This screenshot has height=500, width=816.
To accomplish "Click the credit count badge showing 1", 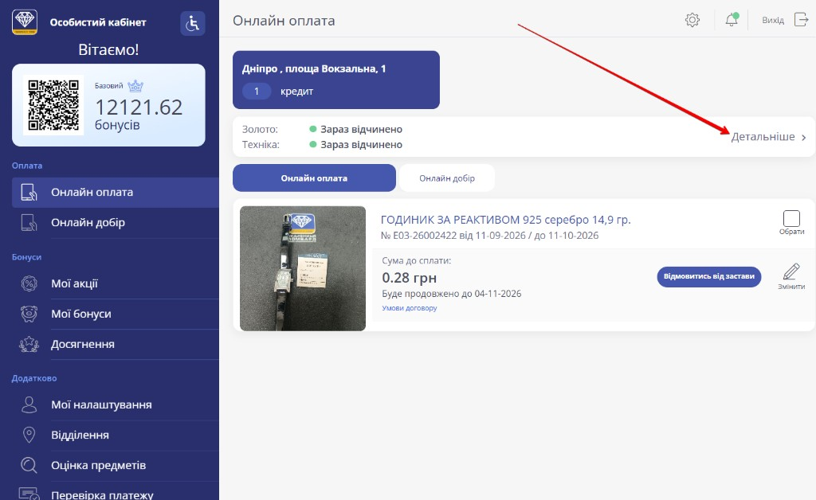I will 257,92.
